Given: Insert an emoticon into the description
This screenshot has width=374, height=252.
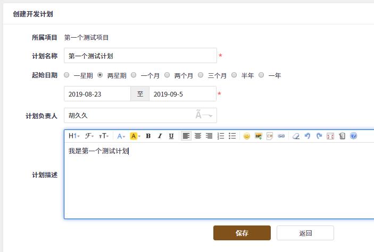Looking at the screenshot, I should click(x=247, y=136).
